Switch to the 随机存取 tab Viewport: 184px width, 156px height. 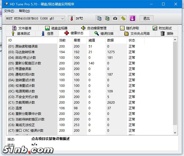129,28
